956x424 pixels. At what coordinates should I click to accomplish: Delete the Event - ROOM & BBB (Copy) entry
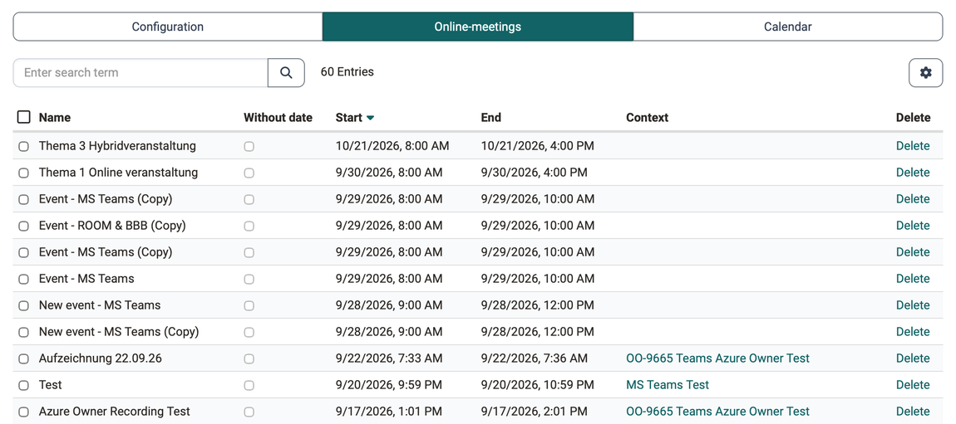click(x=913, y=226)
